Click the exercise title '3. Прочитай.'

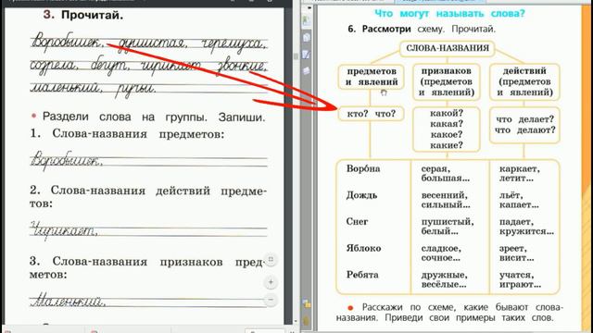click(x=83, y=15)
